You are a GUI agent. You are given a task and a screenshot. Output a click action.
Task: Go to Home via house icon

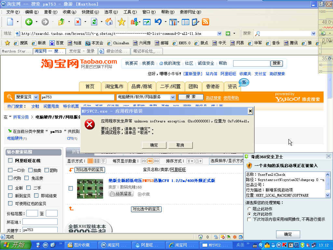click(109, 22)
